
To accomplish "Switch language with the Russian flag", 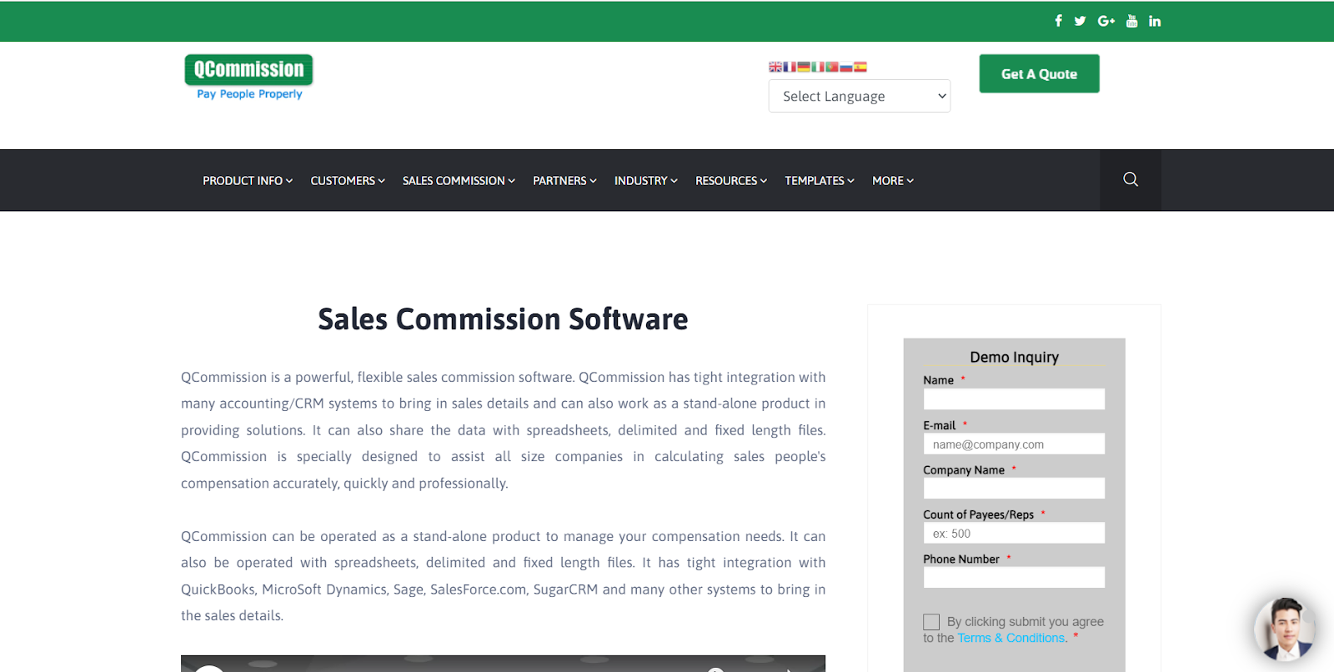I will (x=846, y=67).
